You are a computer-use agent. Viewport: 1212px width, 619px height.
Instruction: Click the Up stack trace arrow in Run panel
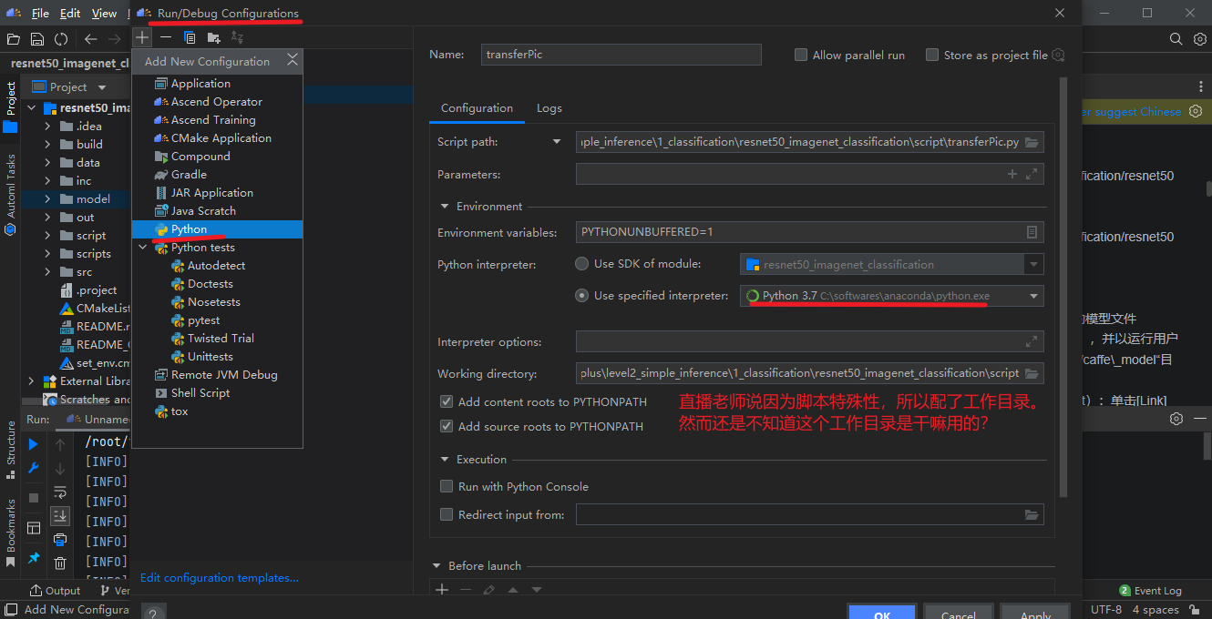60,444
